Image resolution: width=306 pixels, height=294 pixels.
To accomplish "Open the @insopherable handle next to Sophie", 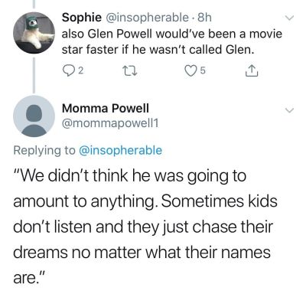I will pyautogui.click(x=147, y=18).
